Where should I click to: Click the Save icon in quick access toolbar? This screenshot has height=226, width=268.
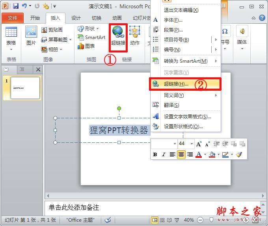(x=16, y=6)
